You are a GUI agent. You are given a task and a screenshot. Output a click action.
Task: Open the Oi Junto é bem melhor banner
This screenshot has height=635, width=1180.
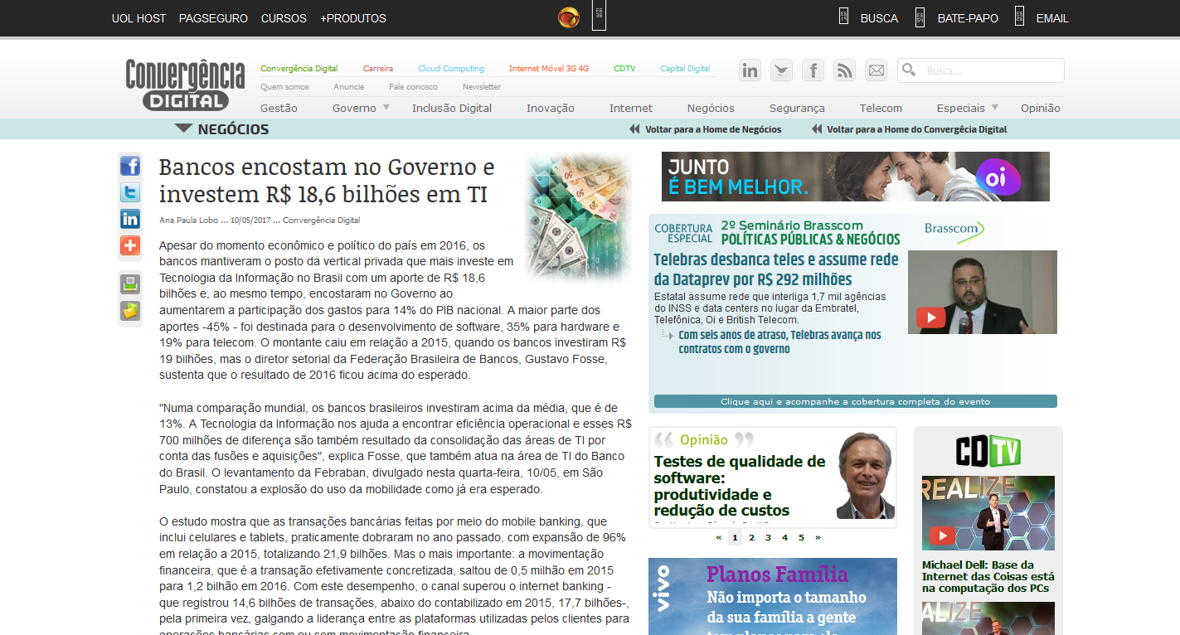(855, 177)
